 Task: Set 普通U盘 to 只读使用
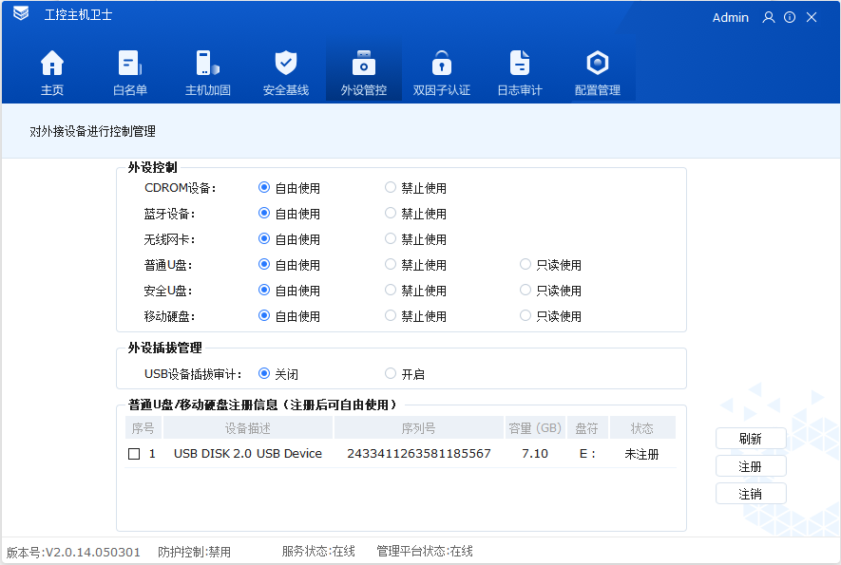point(525,264)
